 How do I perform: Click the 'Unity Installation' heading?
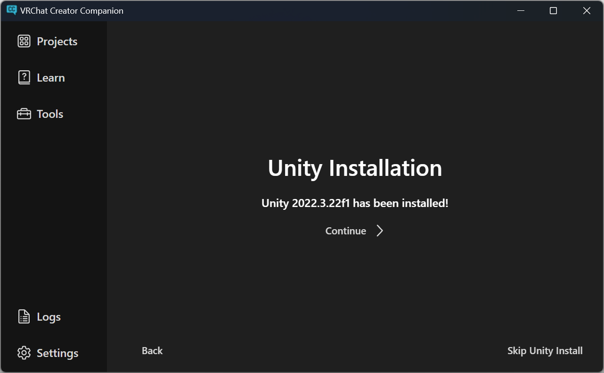355,168
